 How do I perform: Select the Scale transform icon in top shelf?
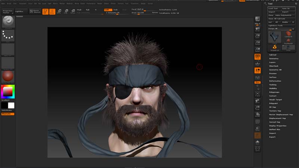[x=66, y=12]
